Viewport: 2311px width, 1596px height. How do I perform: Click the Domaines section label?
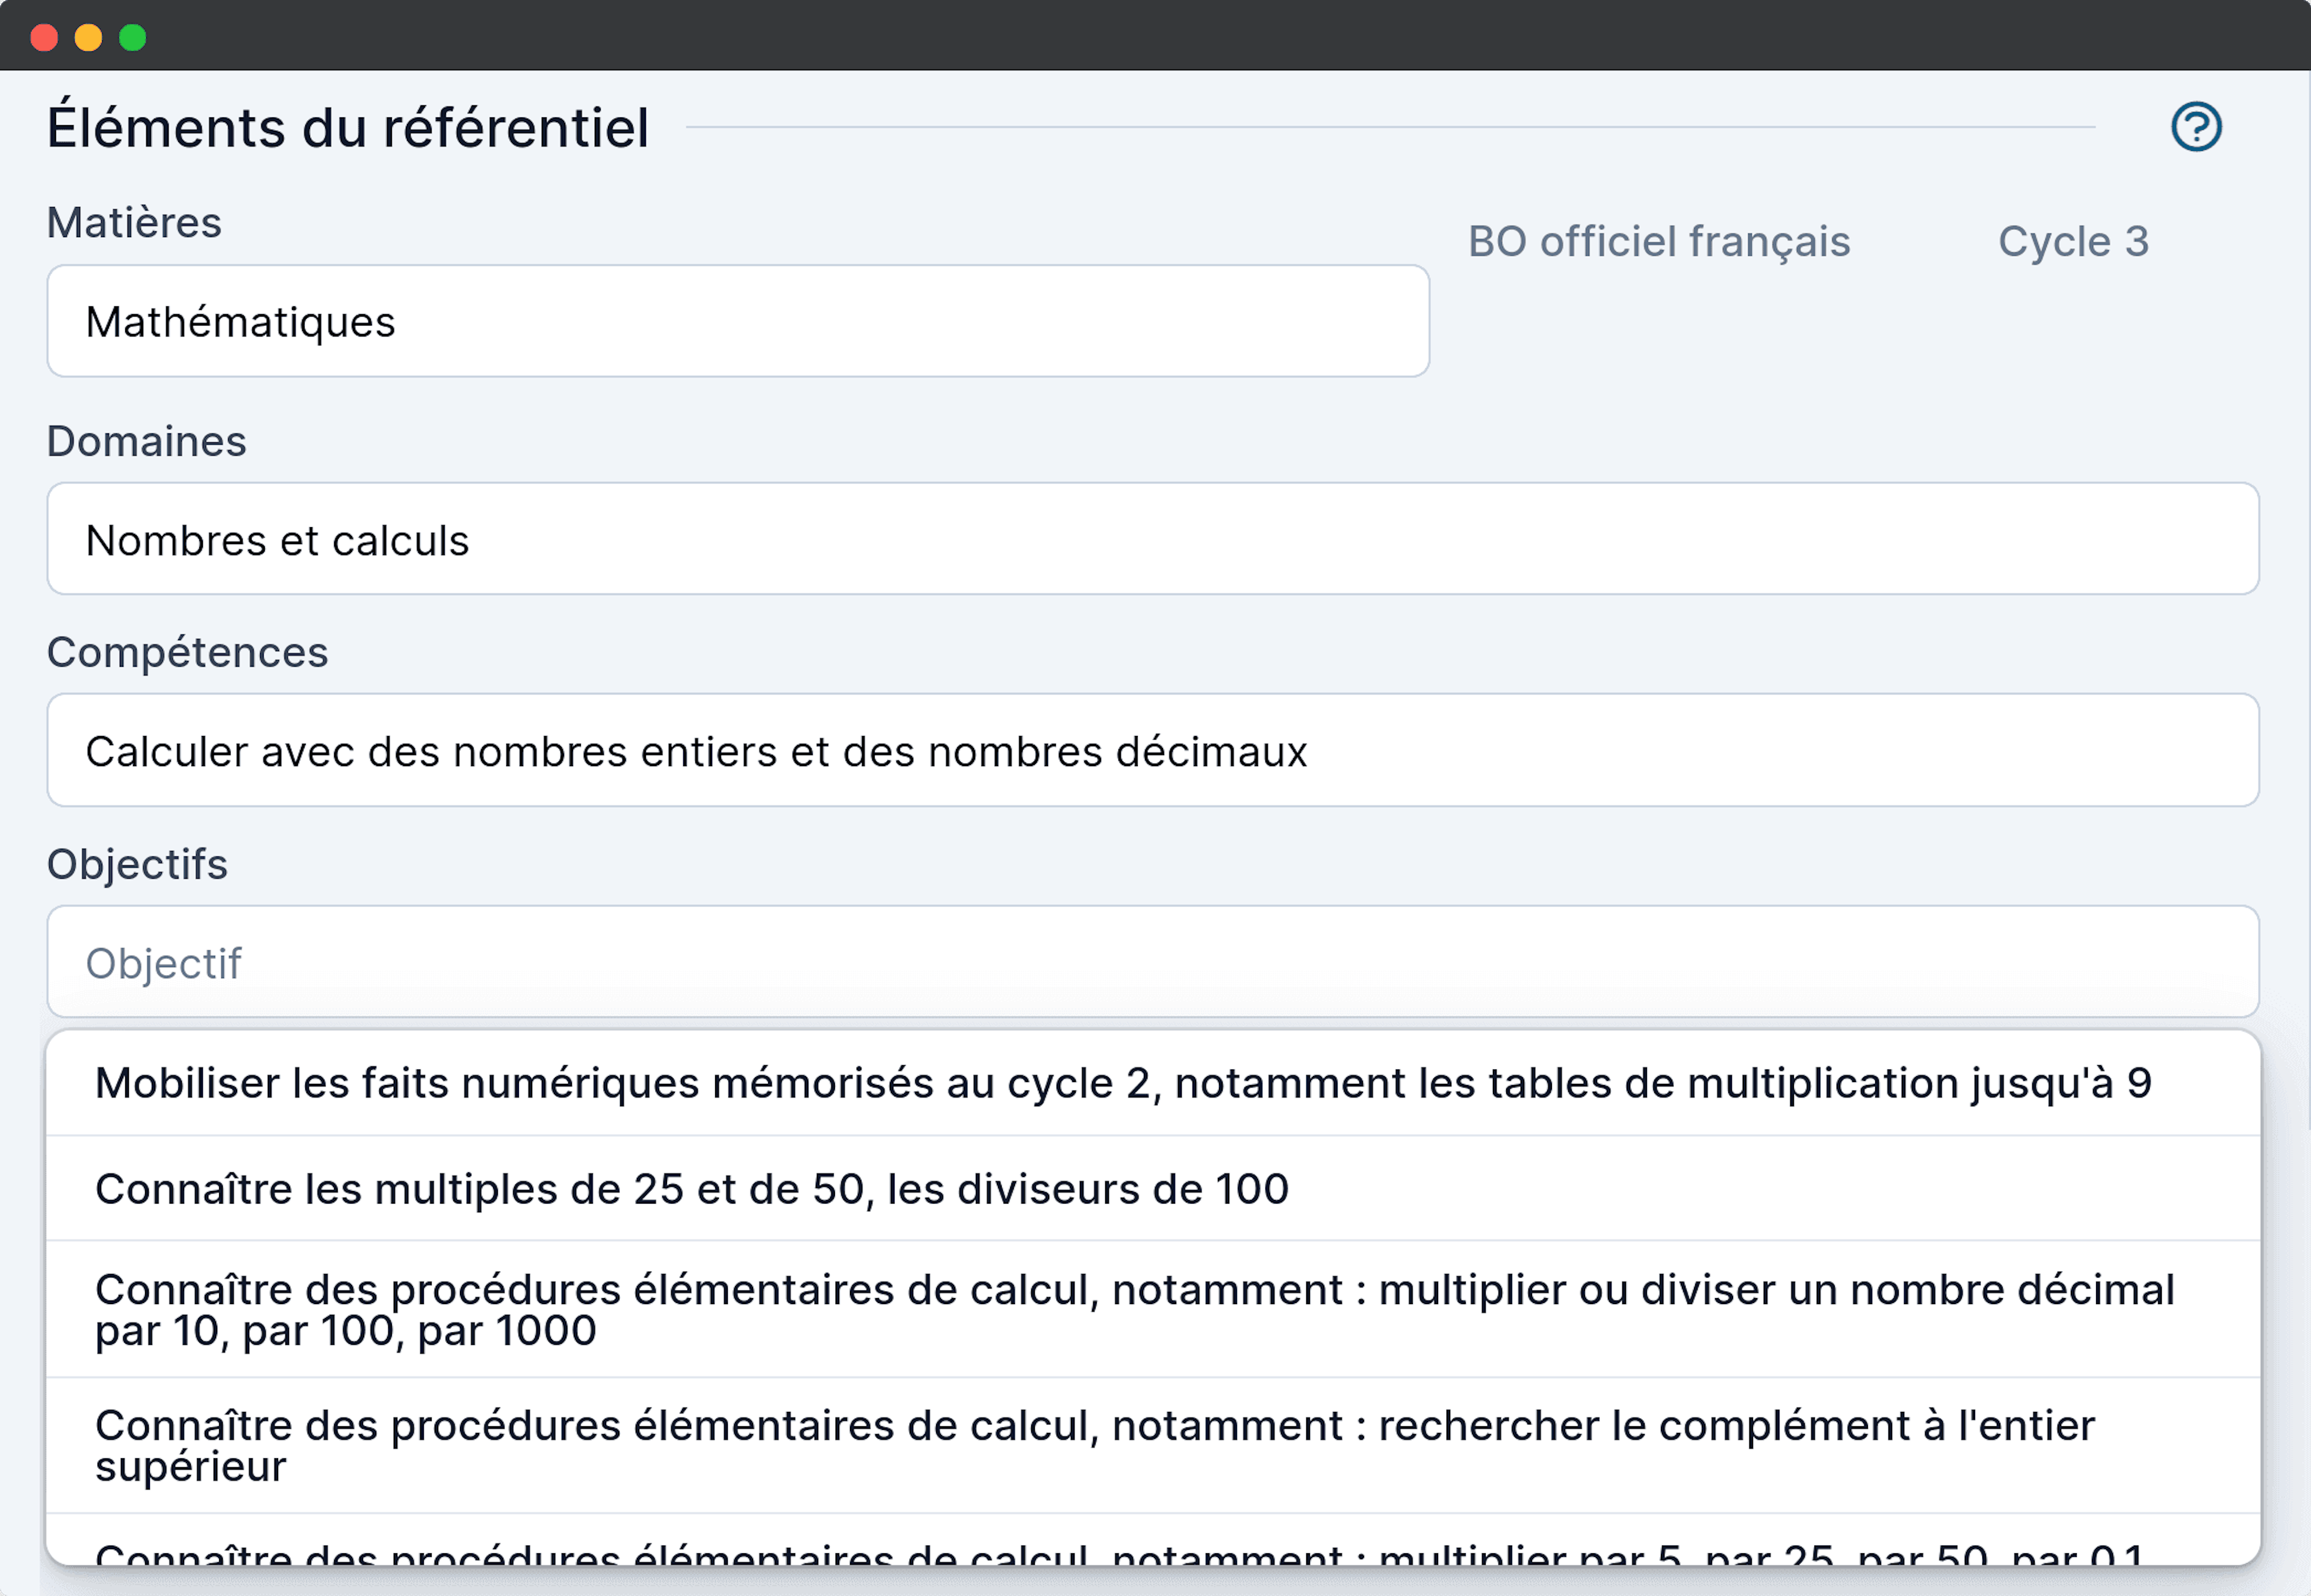click(x=146, y=440)
